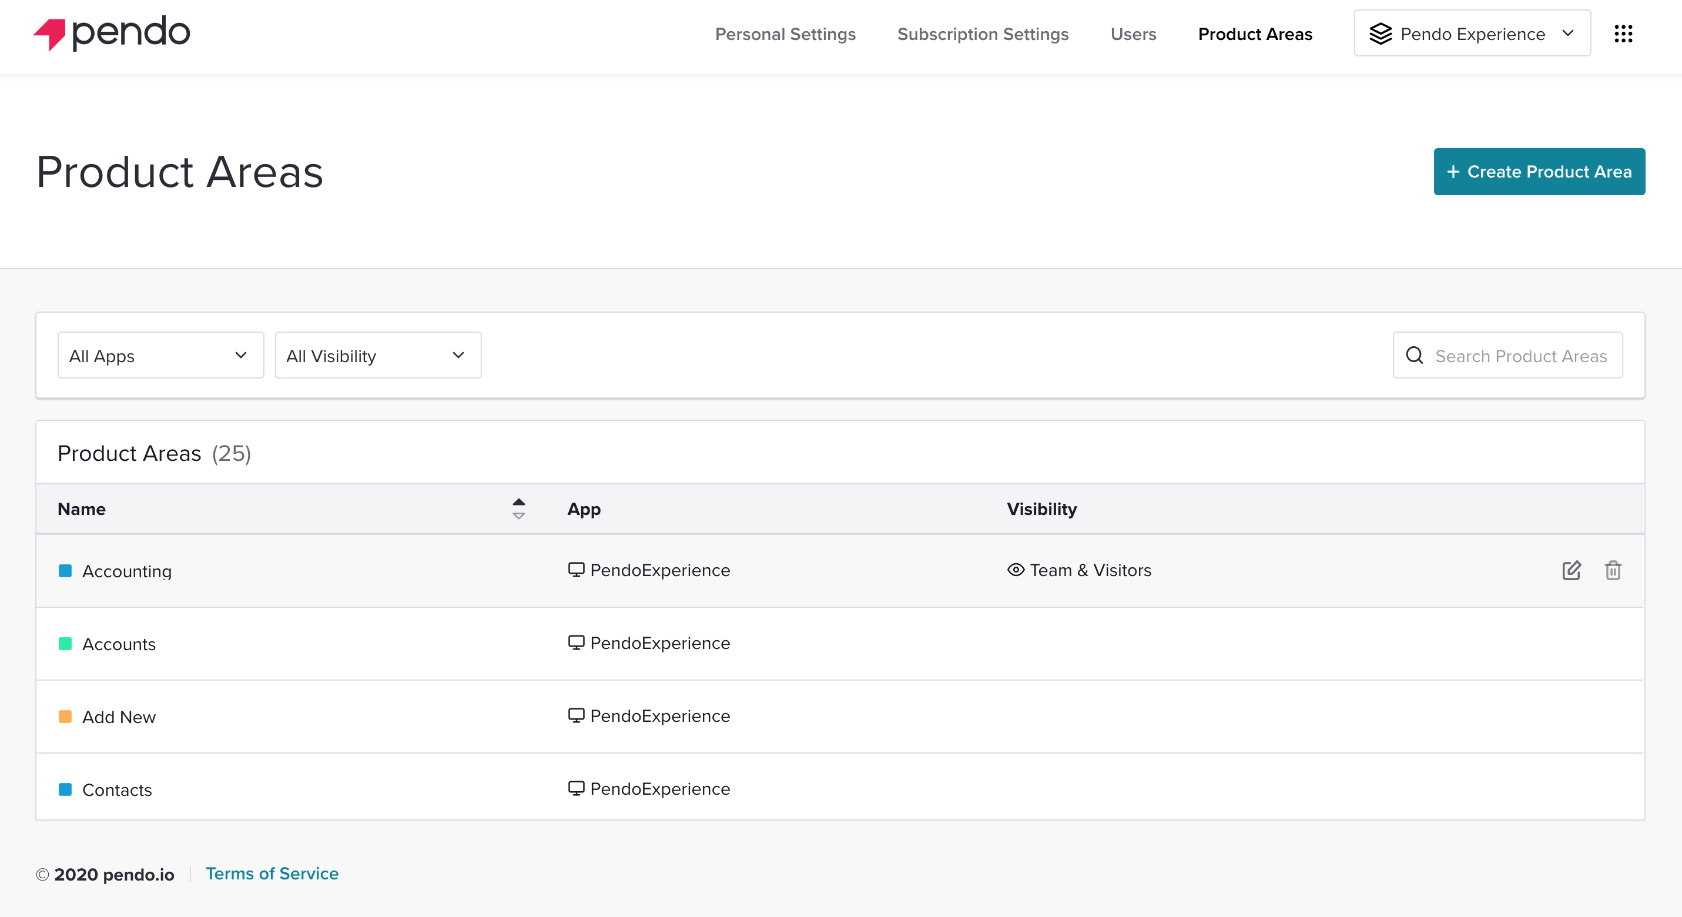
Task: Click Create Product Area button
Action: coord(1539,172)
